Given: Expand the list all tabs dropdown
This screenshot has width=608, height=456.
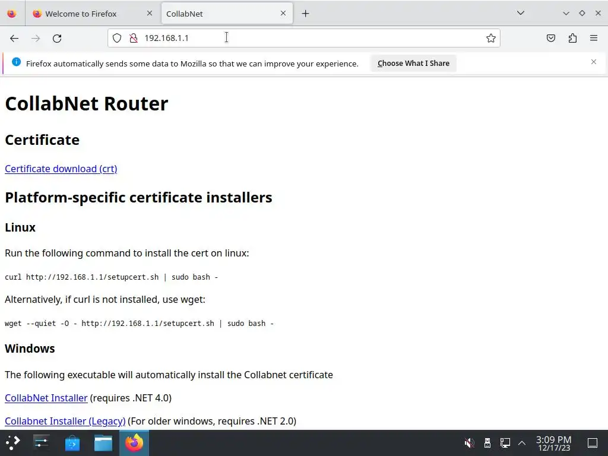Looking at the screenshot, I should tap(521, 13).
